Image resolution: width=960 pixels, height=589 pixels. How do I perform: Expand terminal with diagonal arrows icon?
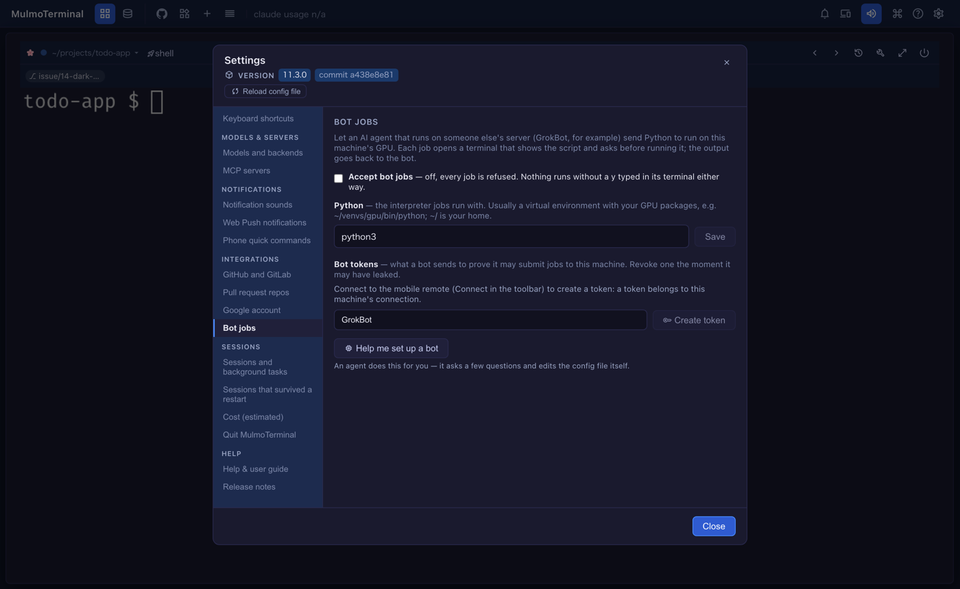pos(902,53)
